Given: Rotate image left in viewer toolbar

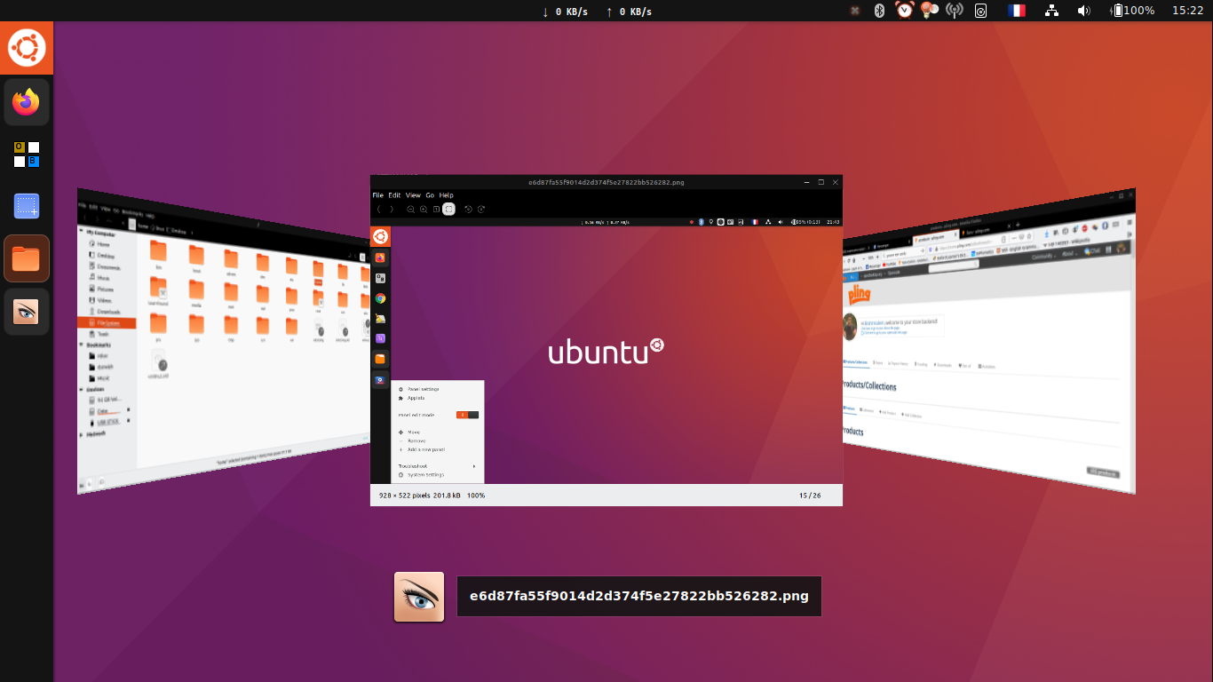Looking at the screenshot, I should 468,210.
